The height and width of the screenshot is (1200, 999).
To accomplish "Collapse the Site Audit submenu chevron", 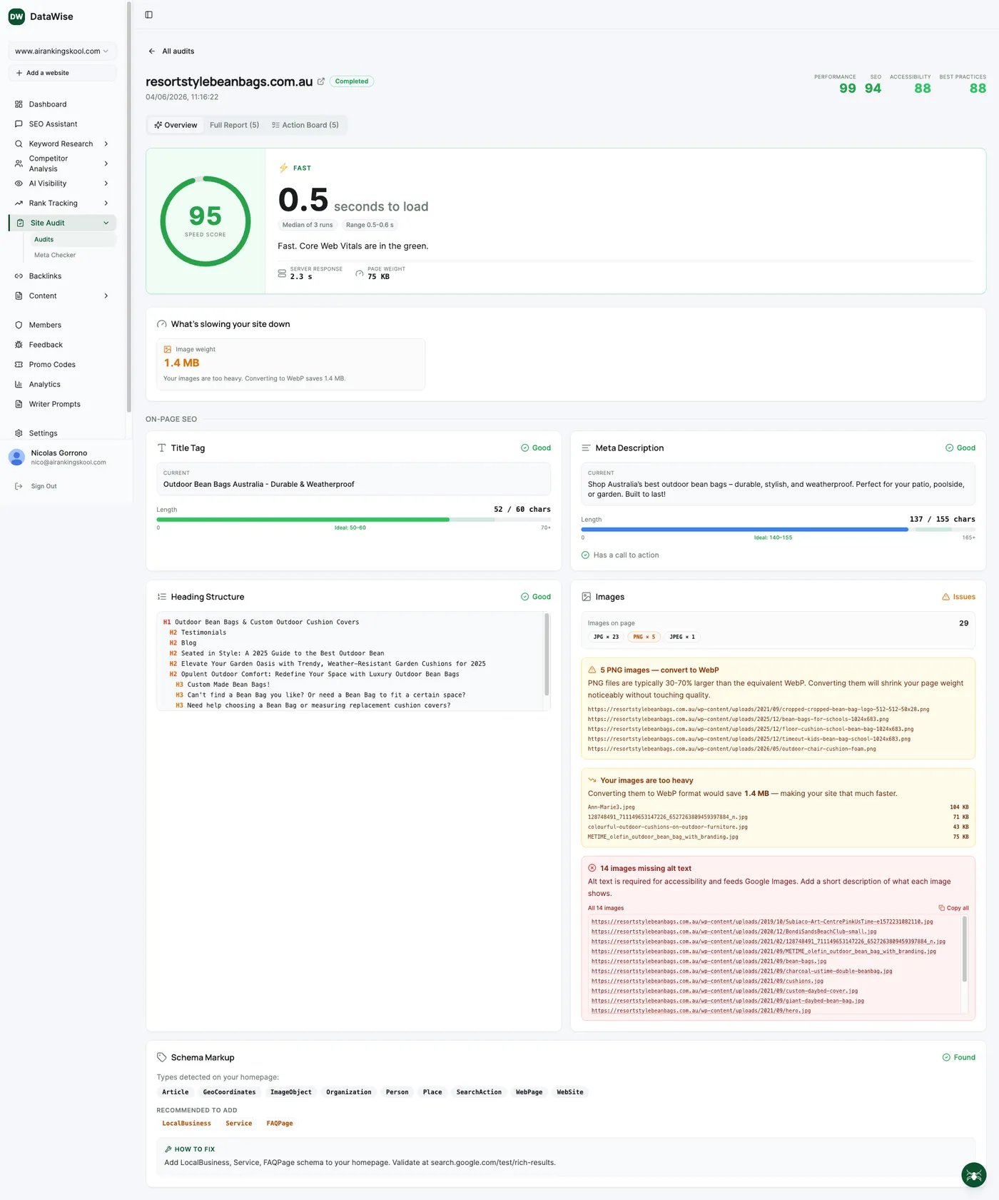I will coord(106,223).
